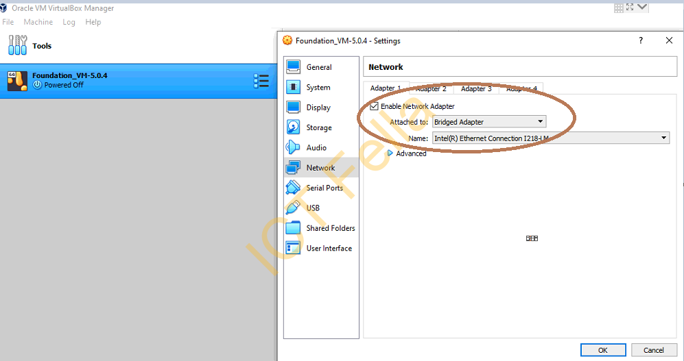Open the System settings category icon
Viewport: 684px width, 361px height.
[293, 87]
